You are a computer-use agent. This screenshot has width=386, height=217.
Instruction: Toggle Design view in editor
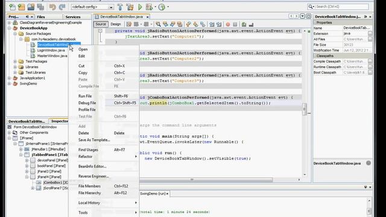(115, 24)
